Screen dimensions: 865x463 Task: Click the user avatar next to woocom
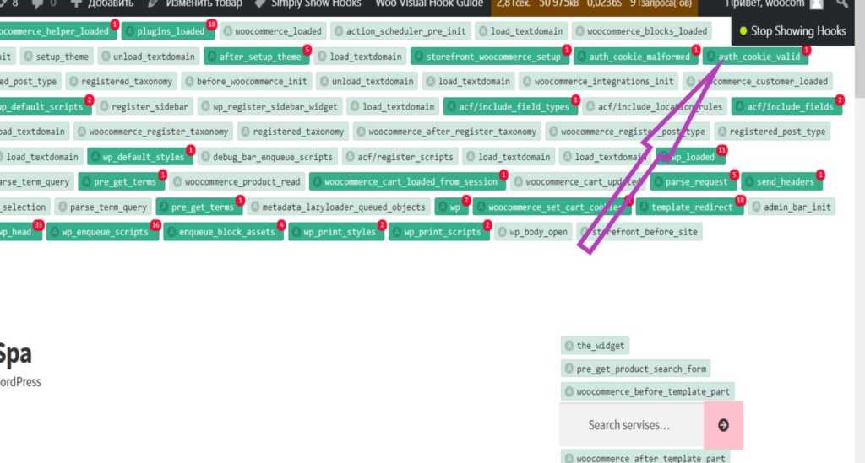[815, 4]
